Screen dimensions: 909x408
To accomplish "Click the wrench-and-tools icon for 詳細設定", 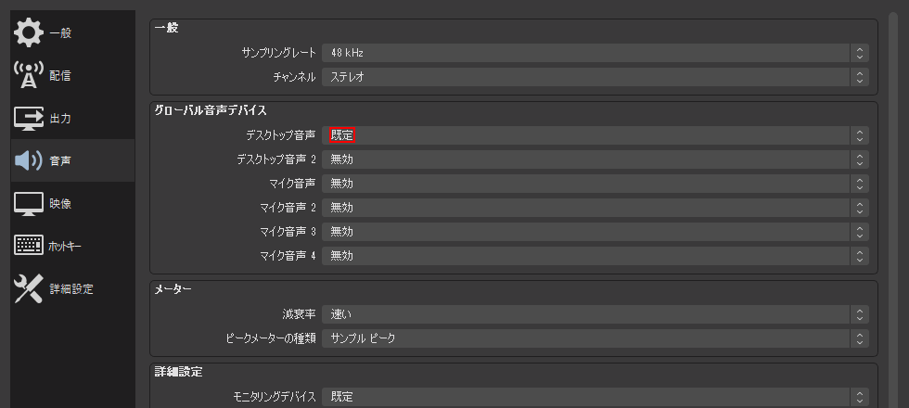I will point(29,288).
